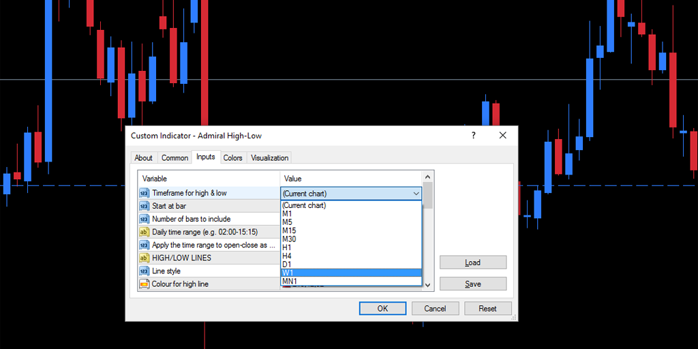698x349 pixels.
Task: Select the D1 timeframe option
Action: (351, 264)
